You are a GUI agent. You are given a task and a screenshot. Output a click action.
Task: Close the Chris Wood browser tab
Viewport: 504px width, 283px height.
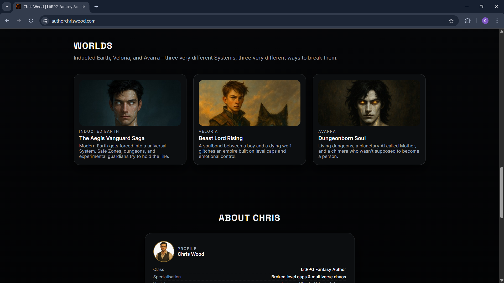[84, 7]
